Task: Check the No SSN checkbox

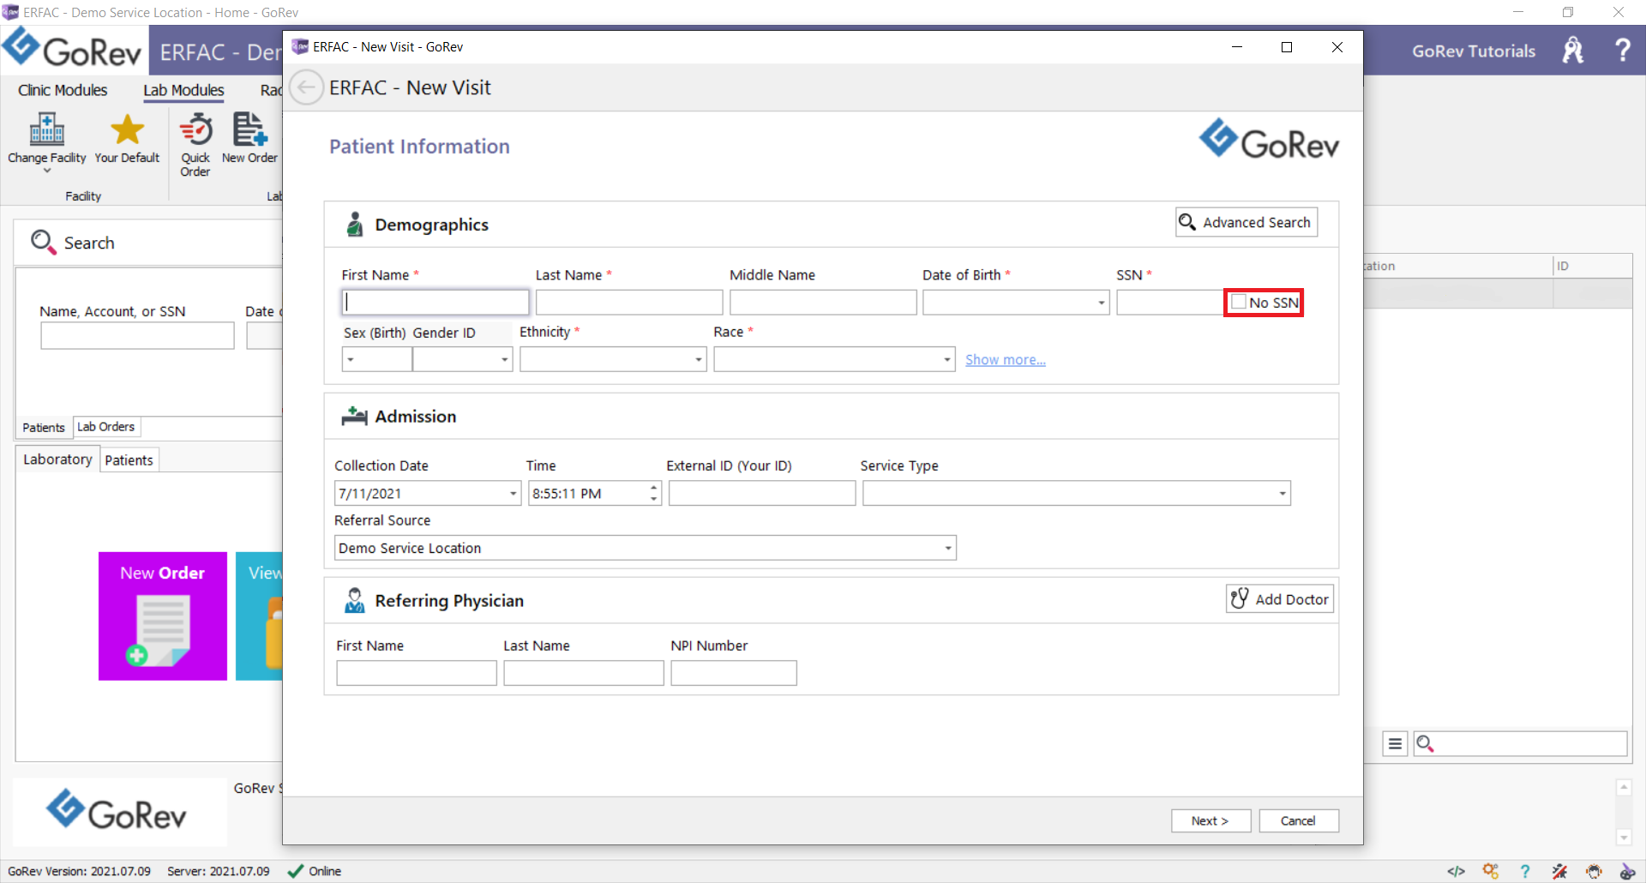Action: pyautogui.click(x=1239, y=302)
